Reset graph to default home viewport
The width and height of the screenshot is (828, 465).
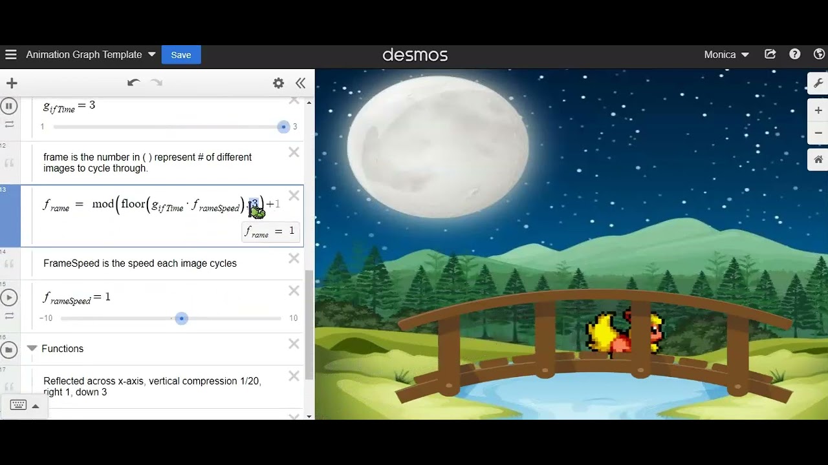[818, 160]
